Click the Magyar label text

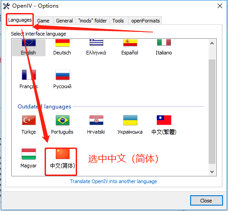click(28, 166)
